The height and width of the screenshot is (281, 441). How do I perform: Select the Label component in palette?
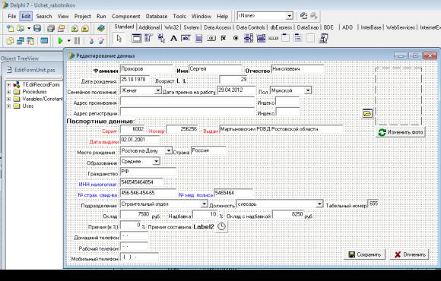tap(173, 38)
